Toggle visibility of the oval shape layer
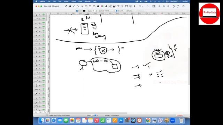Screen dimensions: 223x125 [x=44, y=106]
